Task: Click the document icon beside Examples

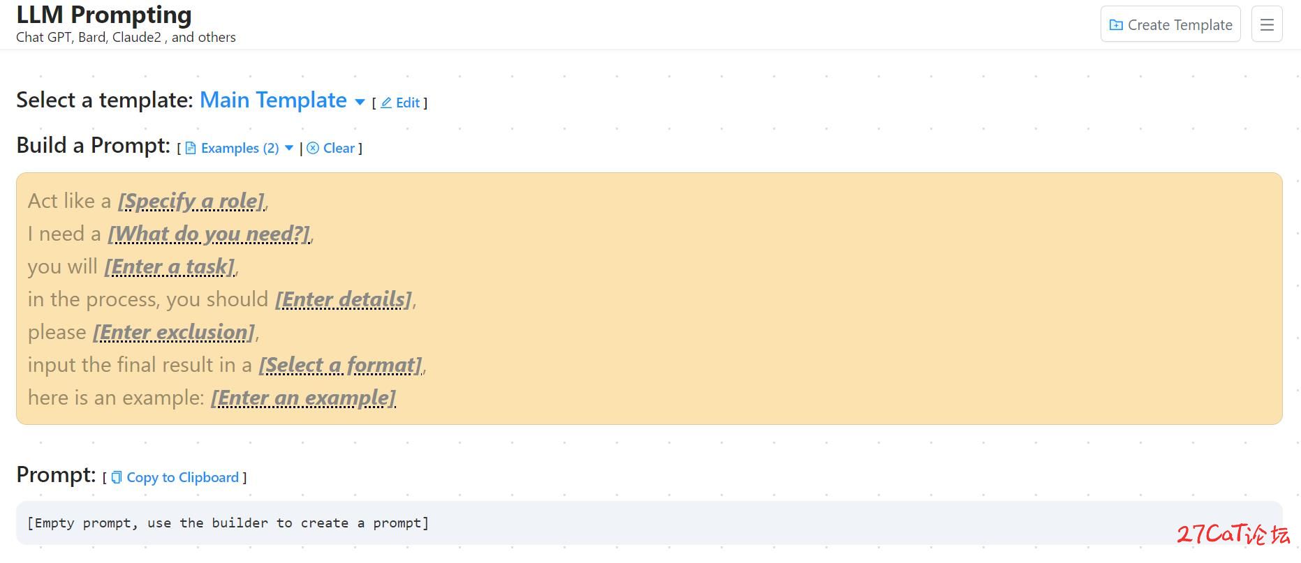Action: pos(191,148)
